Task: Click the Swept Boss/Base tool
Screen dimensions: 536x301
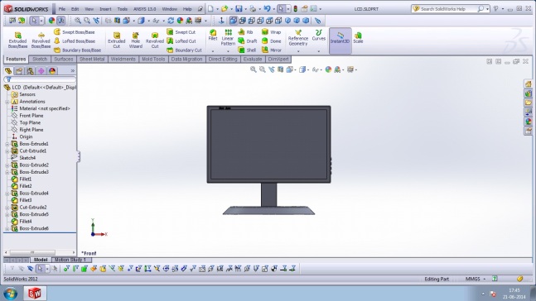Action: tap(75, 32)
